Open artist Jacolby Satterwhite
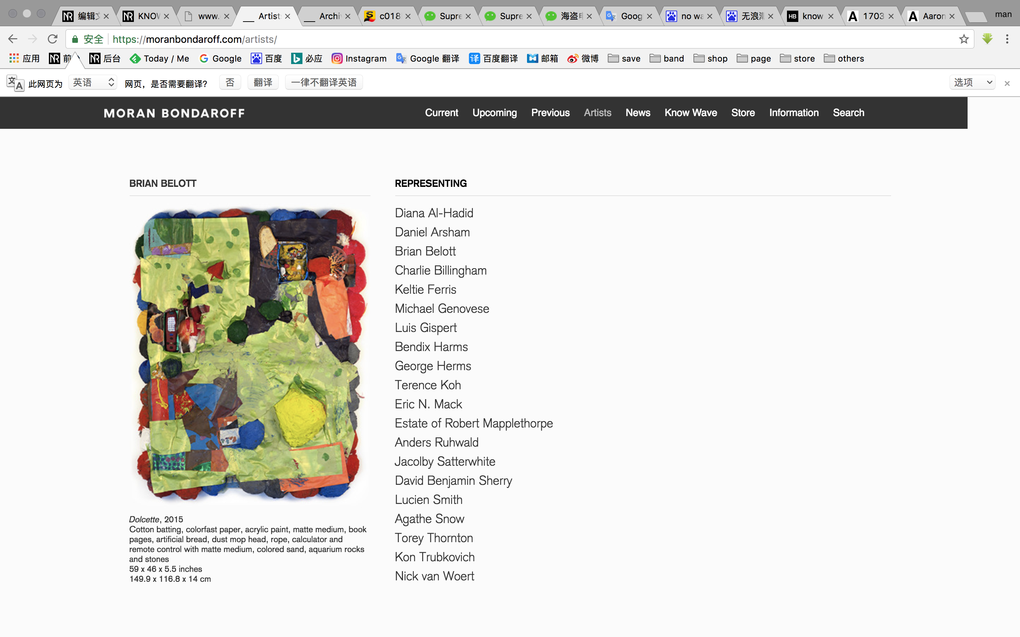The height and width of the screenshot is (637, 1020). pyautogui.click(x=445, y=461)
